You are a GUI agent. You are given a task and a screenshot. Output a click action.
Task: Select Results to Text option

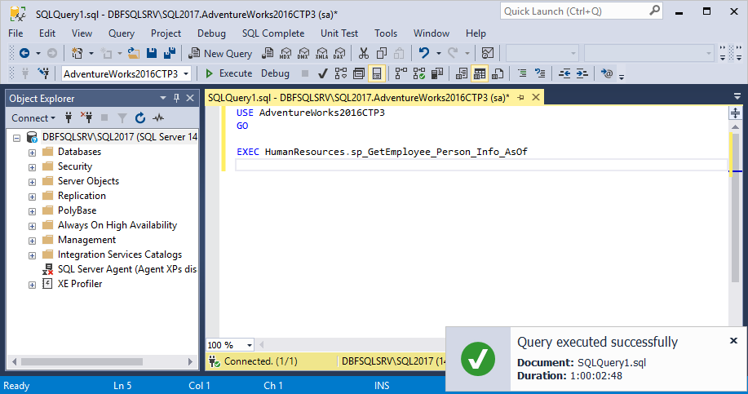click(462, 73)
